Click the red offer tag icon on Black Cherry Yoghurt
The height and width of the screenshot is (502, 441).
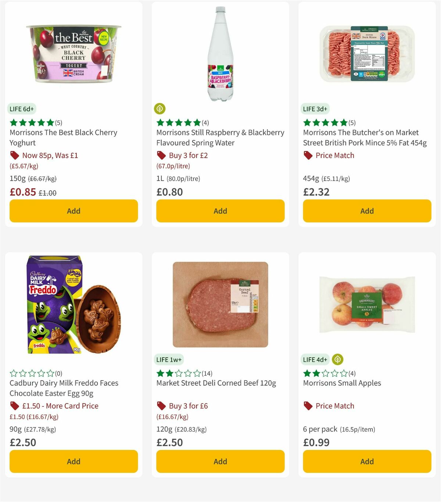tap(14, 155)
